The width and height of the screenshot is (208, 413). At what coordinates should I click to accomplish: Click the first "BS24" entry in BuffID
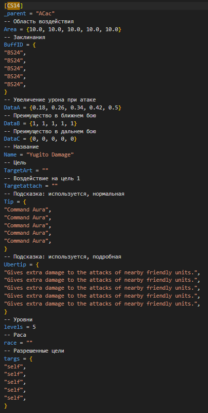(x=13, y=53)
